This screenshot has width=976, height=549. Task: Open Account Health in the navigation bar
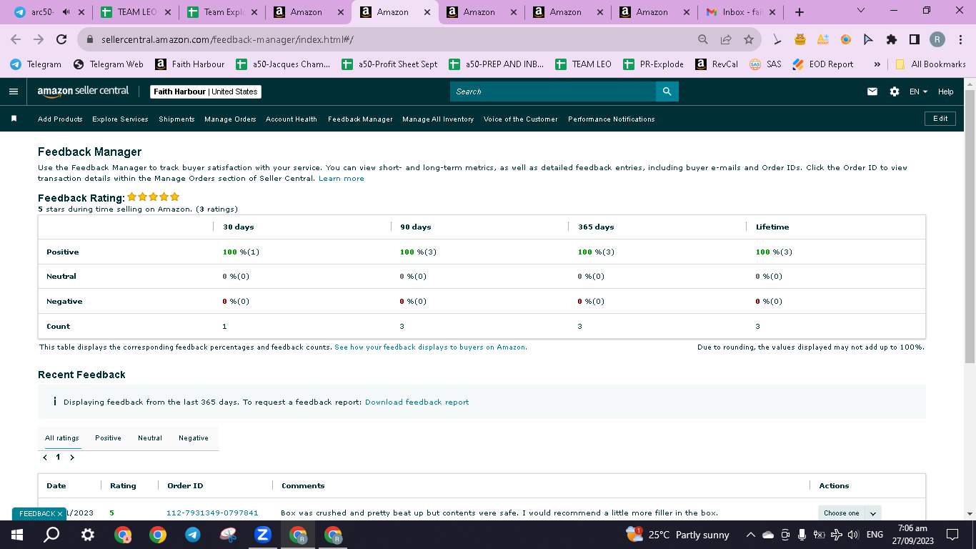click(x=292, y=119)
